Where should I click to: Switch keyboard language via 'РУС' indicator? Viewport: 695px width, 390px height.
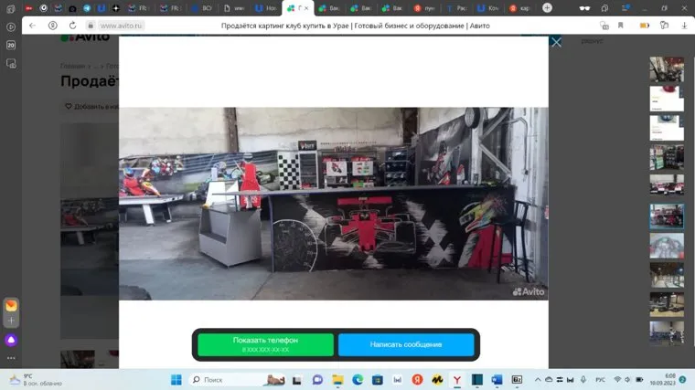(600, 380)
